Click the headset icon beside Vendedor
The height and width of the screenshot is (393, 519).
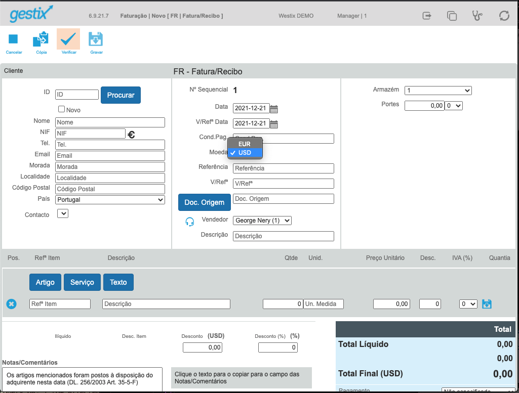point(190,222)
